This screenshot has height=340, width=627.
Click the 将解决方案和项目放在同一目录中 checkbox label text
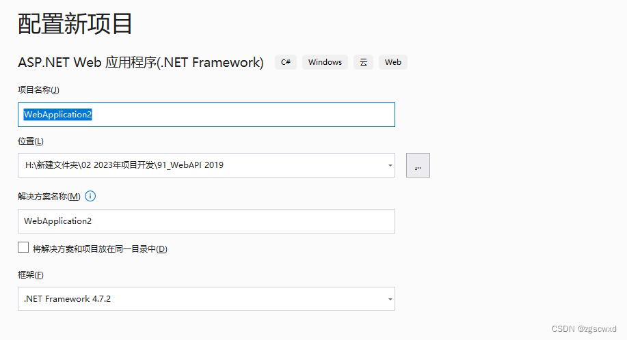click(x=100, y=249)
